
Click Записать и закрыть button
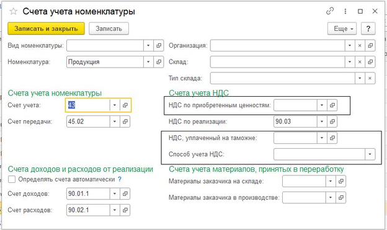tap(46, 29)
